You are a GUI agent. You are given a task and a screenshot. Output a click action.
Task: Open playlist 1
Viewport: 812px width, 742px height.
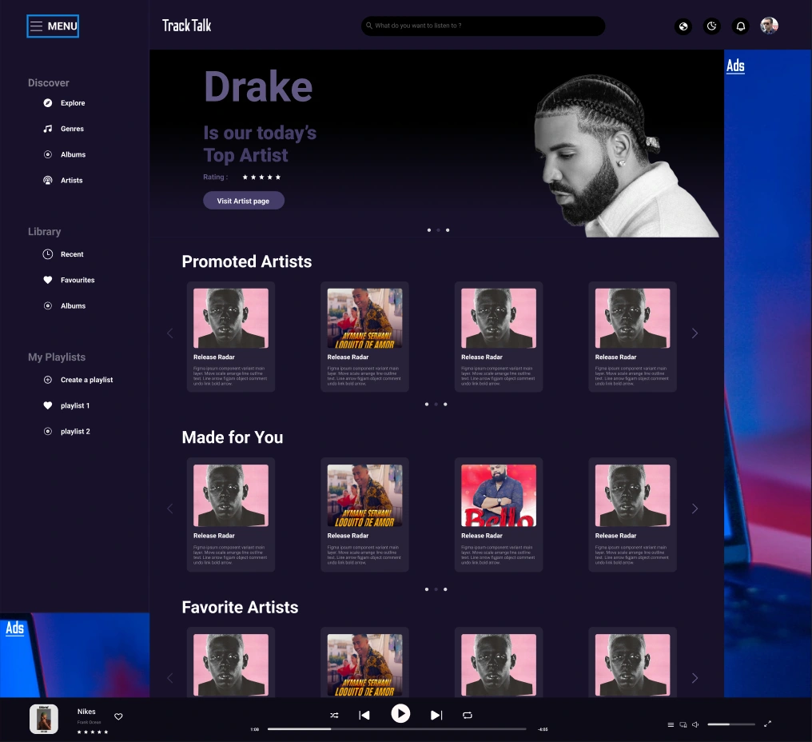click(75, 405)
